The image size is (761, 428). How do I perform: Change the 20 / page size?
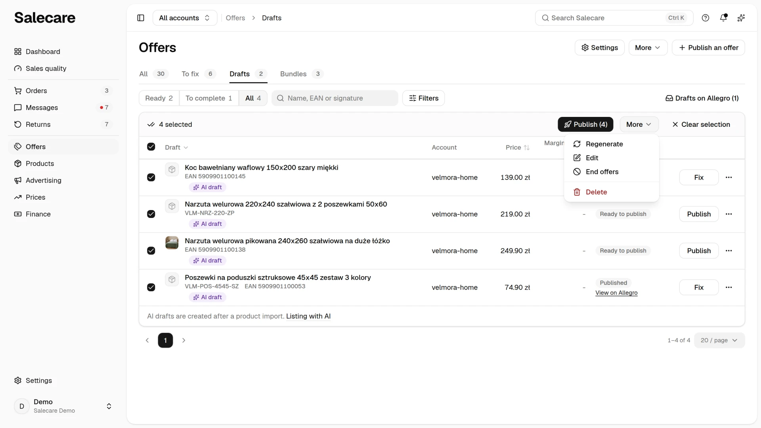click(x=719, y=340)
